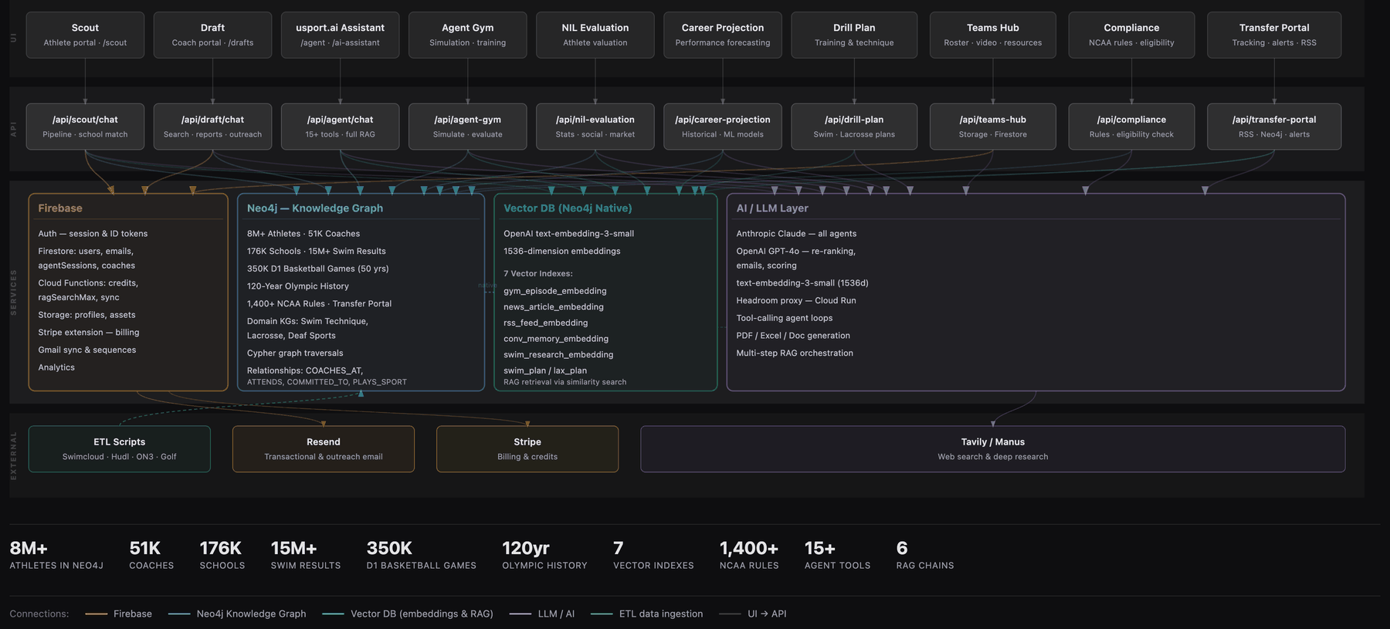Select 'swim_plan / lax_plan' line

tap(545, 370)
